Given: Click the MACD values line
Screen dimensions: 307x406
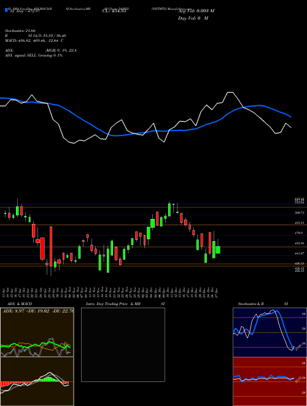Looking at the screenshot, I should [34, 41].
